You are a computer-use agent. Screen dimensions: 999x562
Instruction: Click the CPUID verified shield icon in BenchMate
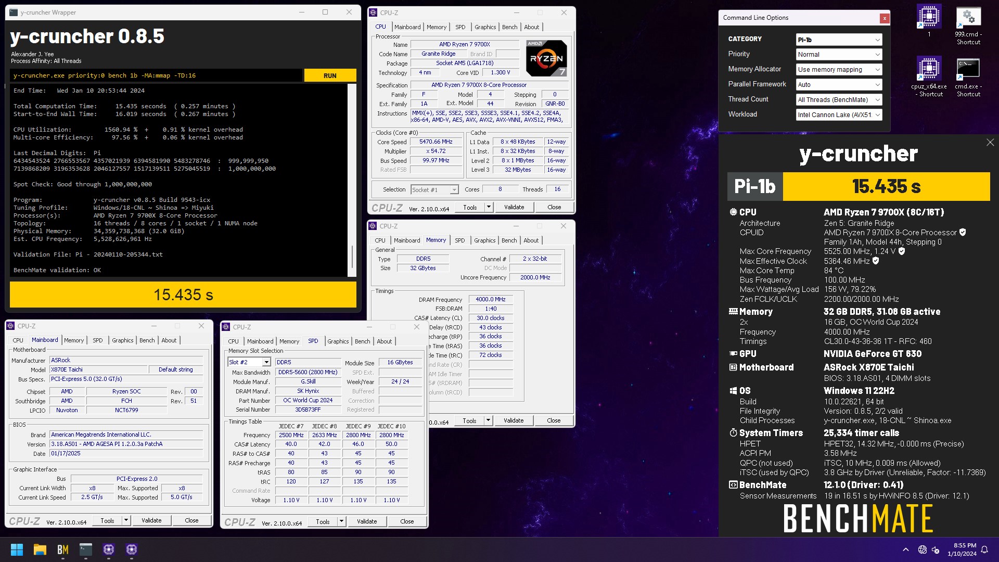coord(963,233)
